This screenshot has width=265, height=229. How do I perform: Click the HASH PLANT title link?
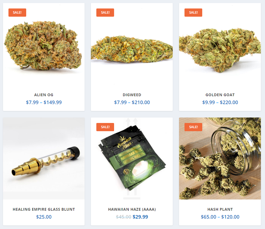[220, 209]
